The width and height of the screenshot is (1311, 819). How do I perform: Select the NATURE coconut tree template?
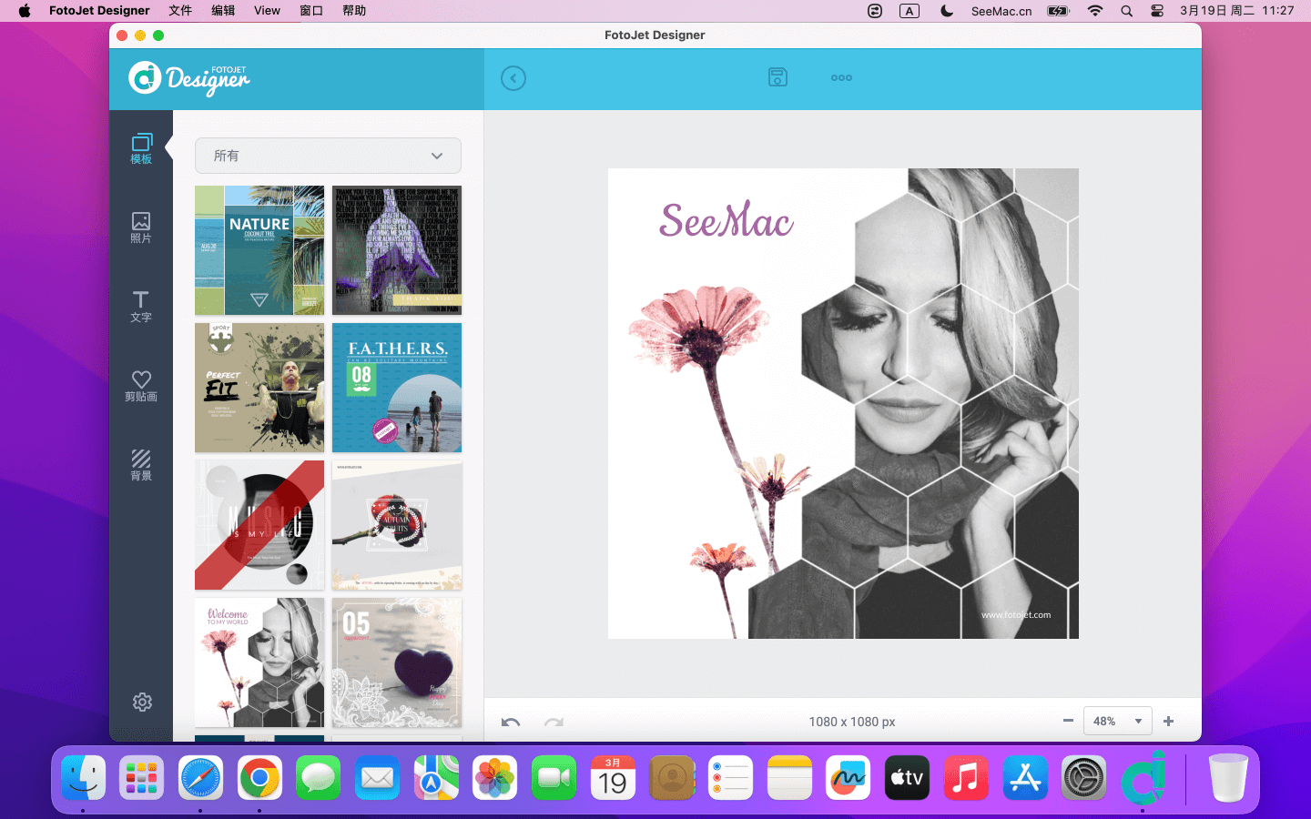[259, 250]
